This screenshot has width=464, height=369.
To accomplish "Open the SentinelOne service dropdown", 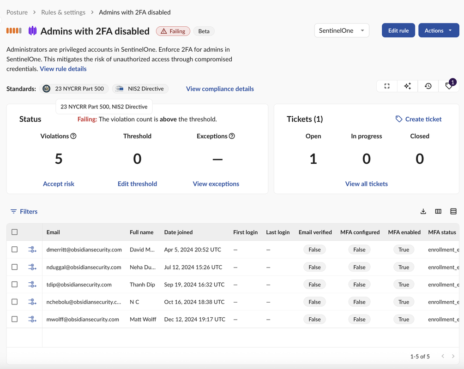I will (342, 30).
